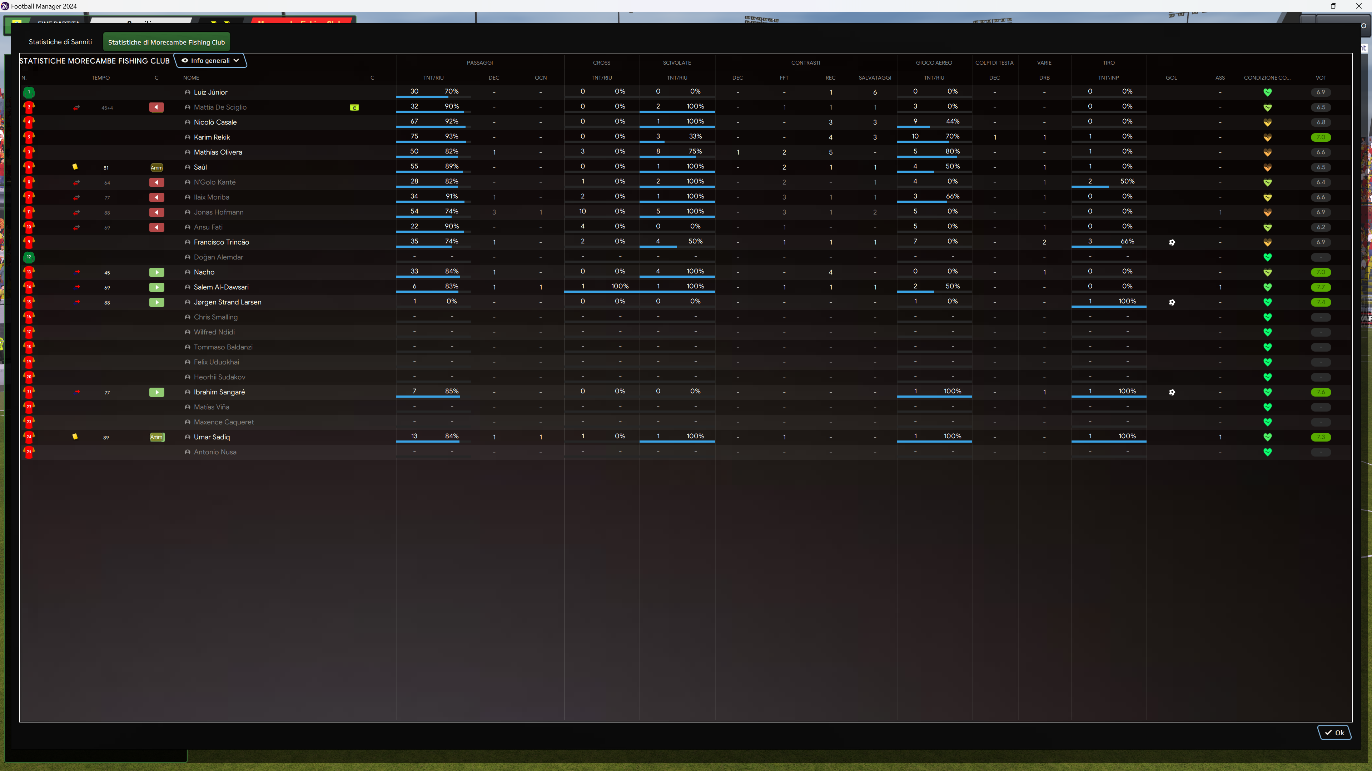Click red substituted-off arrow for Mattia De Sciglio
Viewport: 1372px width, 771px height.
(156, 107)
